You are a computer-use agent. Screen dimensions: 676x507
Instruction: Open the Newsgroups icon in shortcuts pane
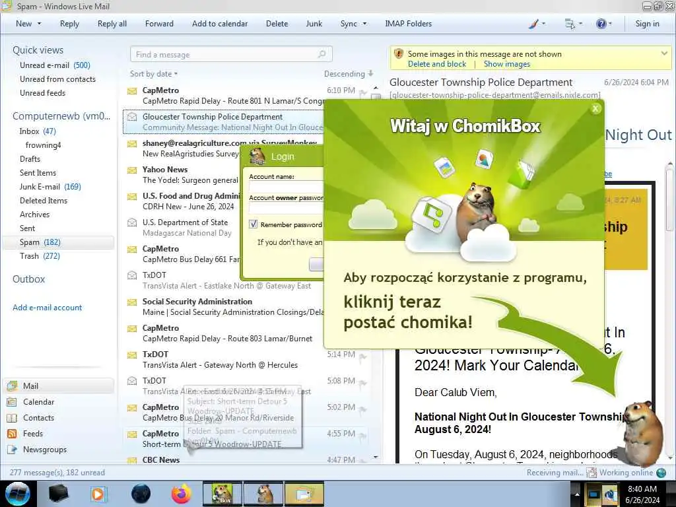pos(13,450)
